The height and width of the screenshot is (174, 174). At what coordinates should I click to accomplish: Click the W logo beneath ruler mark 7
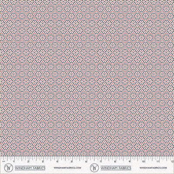94,168
